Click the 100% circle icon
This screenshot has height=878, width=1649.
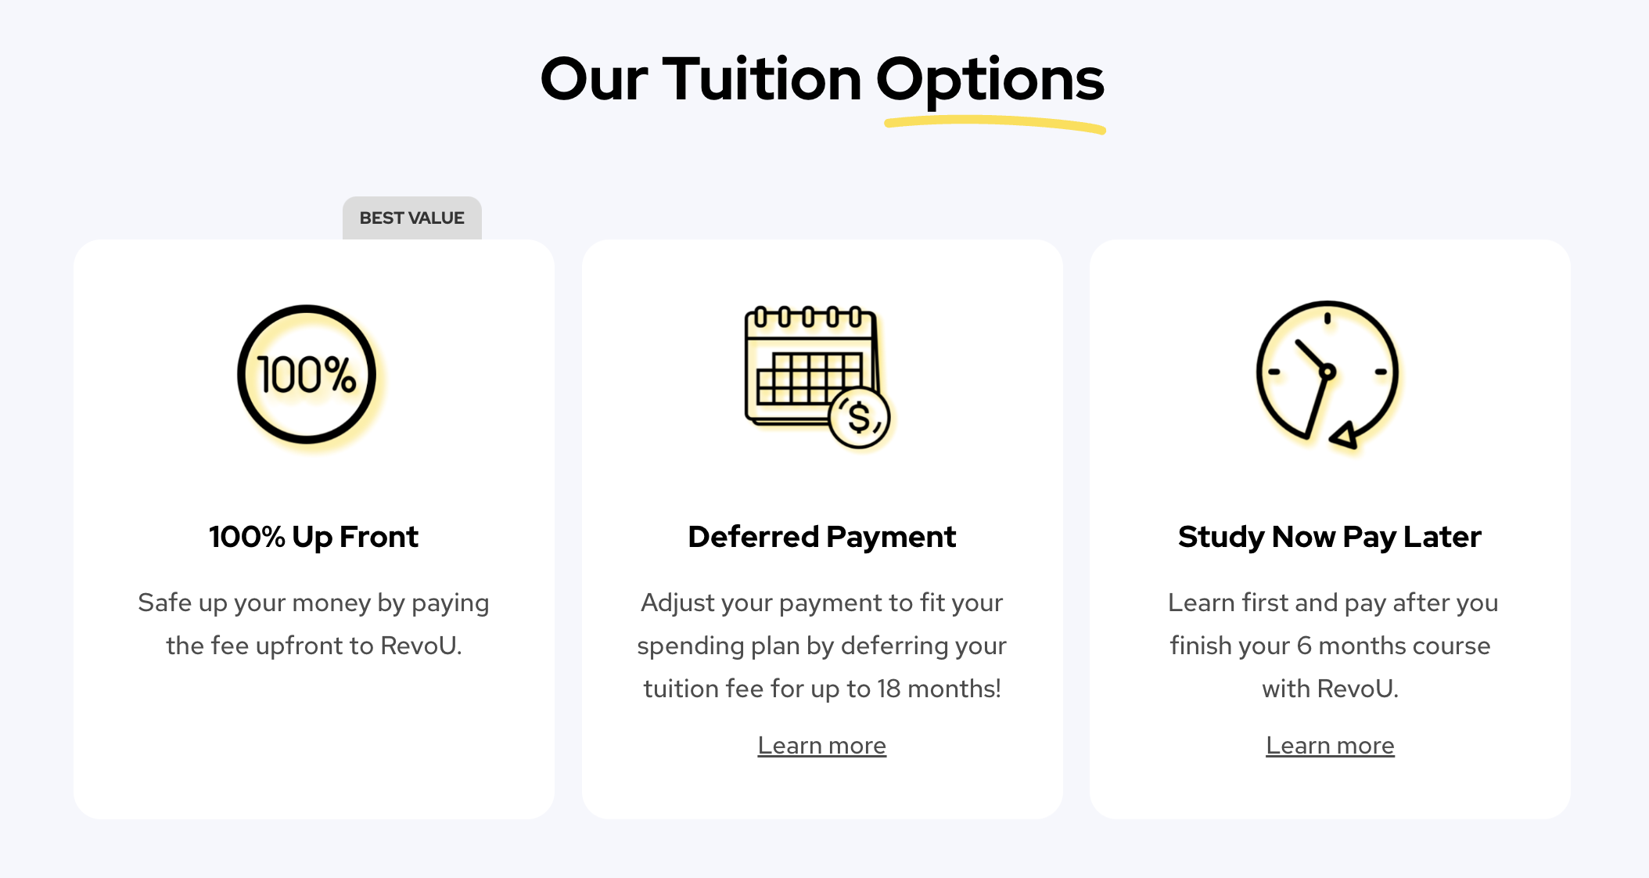pyautogui.click(x=307, y=374)
